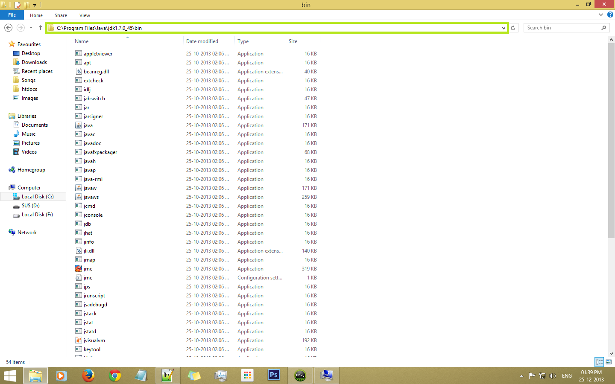This screenshot has height=384, width=615.
Task: Click the address bar path field
Action: click(277, 28)
